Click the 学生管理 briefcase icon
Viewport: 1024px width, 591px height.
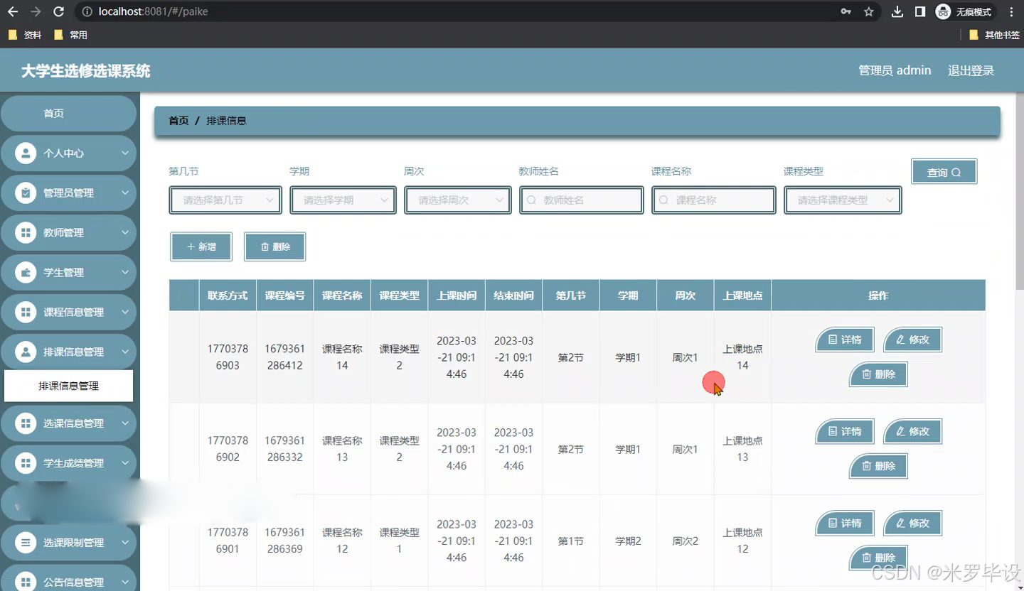tap(26, 272)
